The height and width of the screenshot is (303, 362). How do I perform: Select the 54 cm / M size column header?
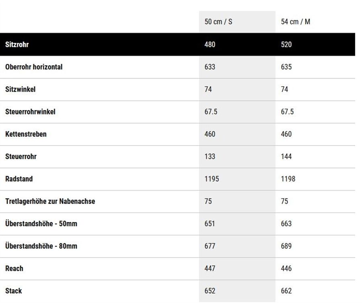(295, 22)
